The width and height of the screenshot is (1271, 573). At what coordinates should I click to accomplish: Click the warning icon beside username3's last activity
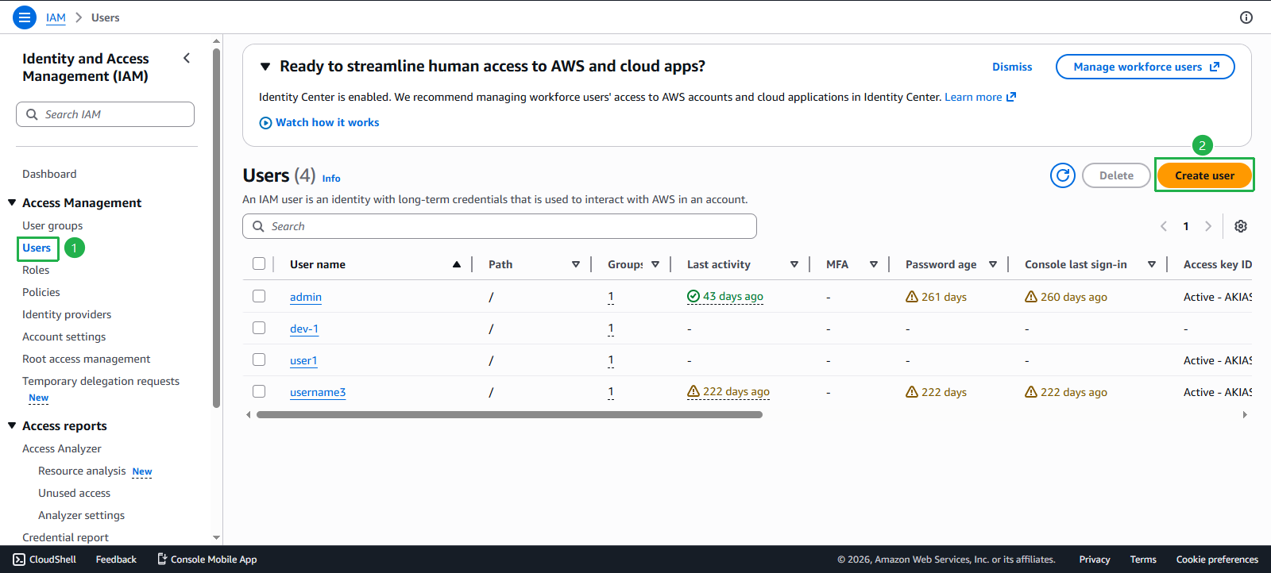coord(693,391)
